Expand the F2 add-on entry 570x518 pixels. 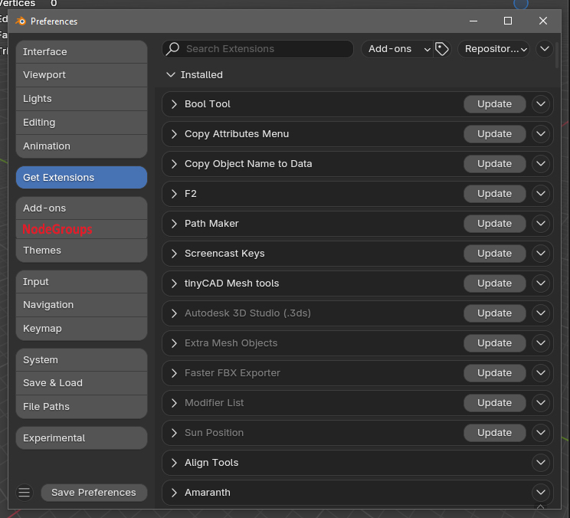174,194
